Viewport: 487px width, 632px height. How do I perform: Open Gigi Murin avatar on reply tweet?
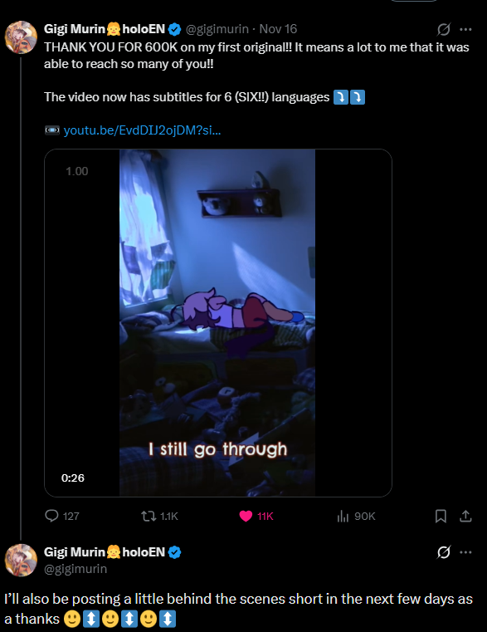pyautogui.click(x=21, y=561)
